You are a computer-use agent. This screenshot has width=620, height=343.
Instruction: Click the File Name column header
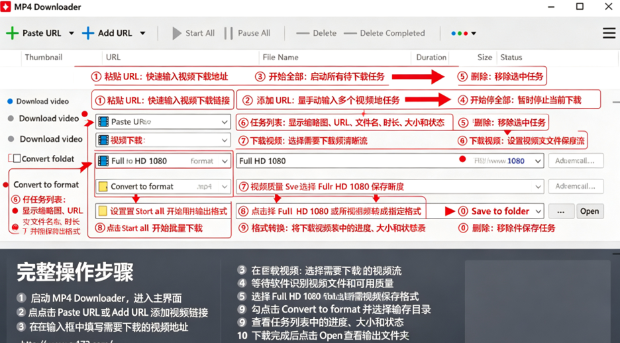pyautogui.click(x=280, y=58)
